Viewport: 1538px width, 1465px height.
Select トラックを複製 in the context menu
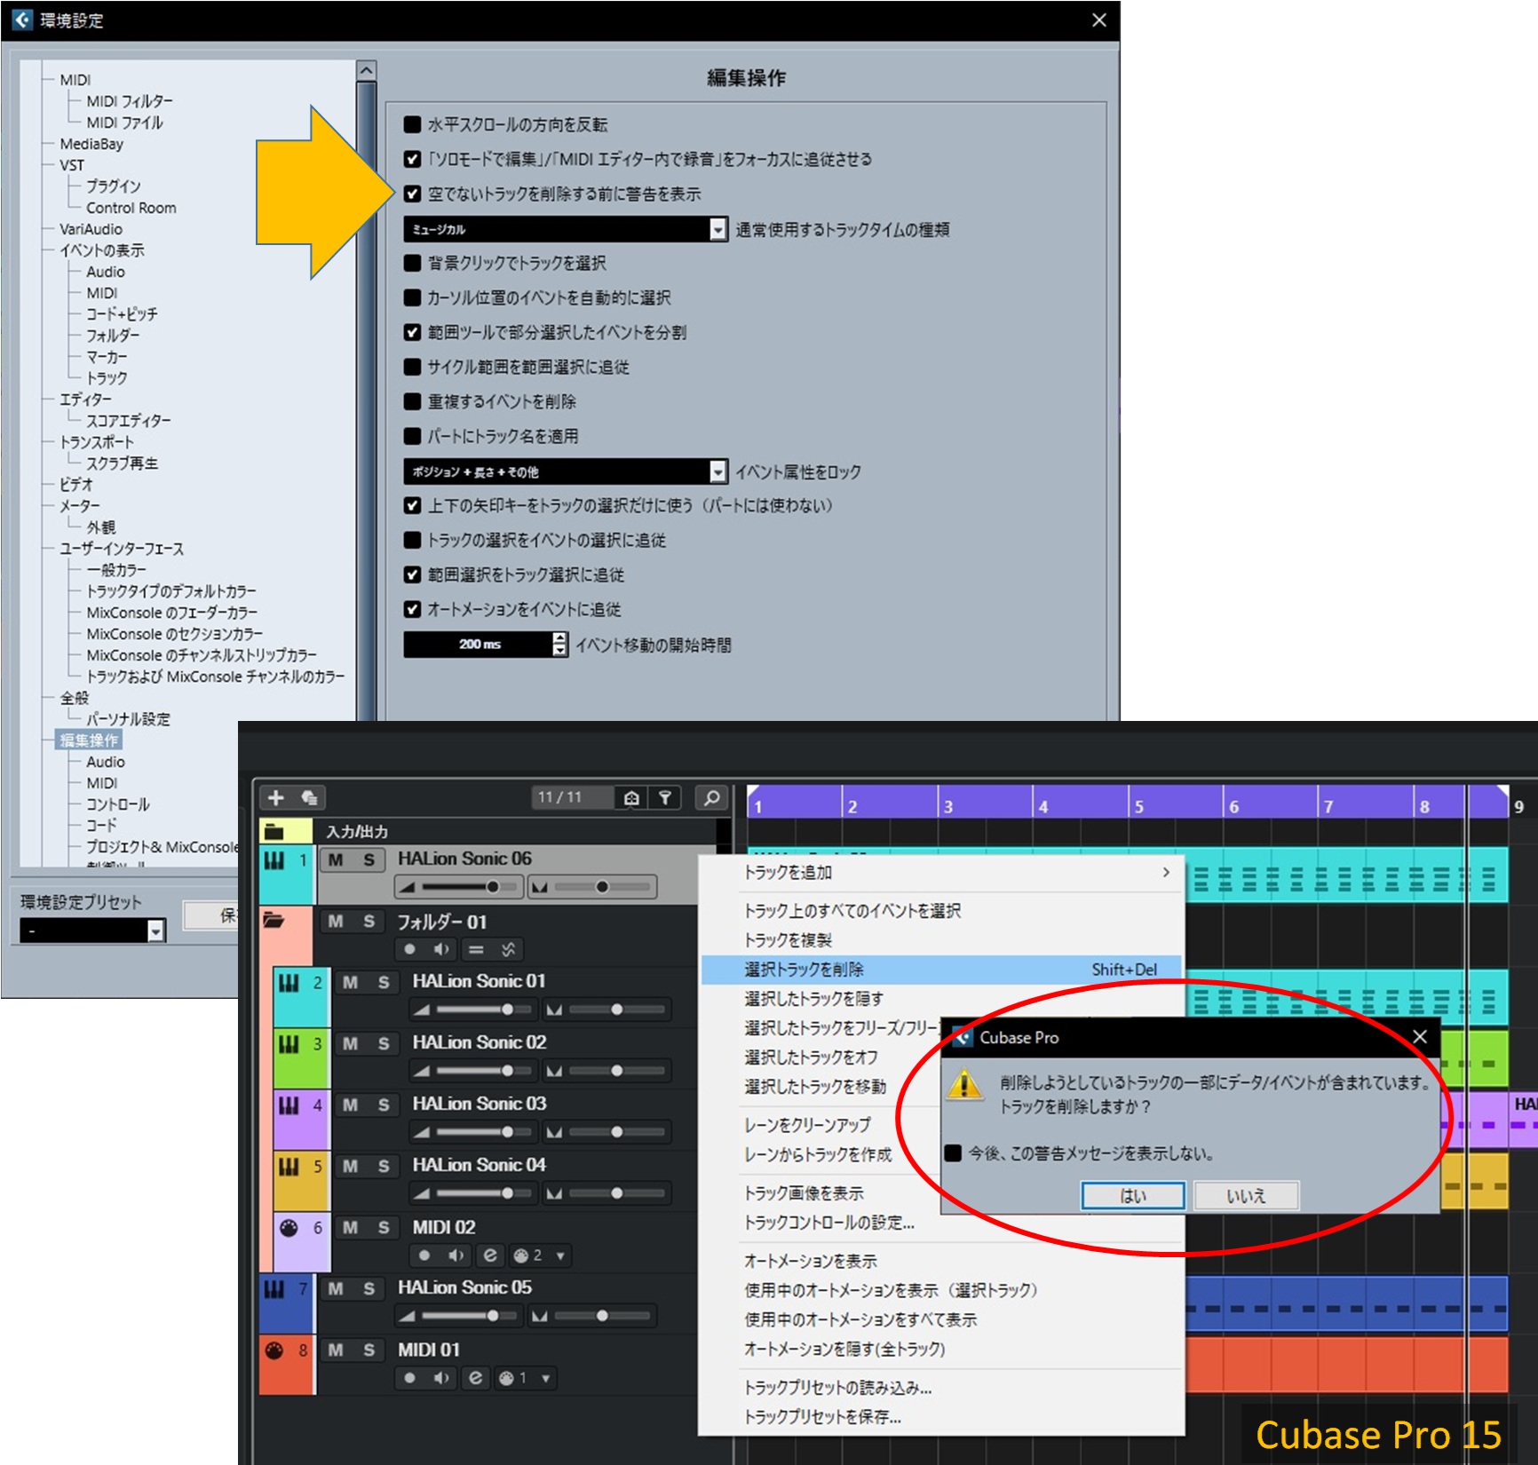(788, 939)
